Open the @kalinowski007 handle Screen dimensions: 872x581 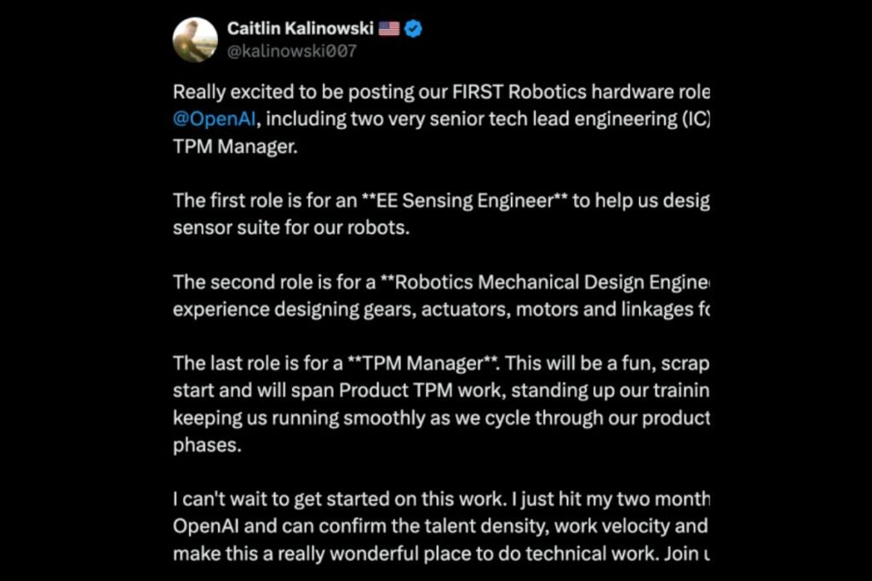pos(291,51)
